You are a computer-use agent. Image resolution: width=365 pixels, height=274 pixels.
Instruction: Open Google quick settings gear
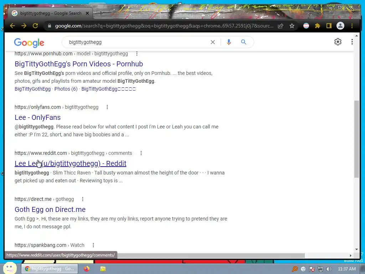click(x=338, y=42)
